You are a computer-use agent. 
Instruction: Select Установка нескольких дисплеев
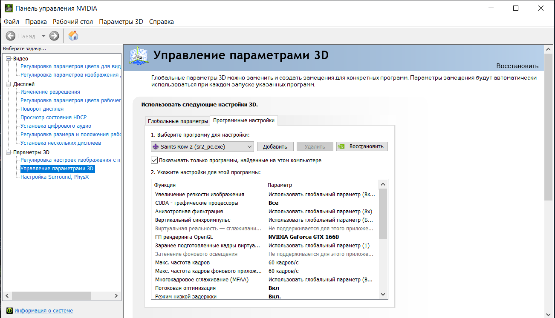pos(61,143)
